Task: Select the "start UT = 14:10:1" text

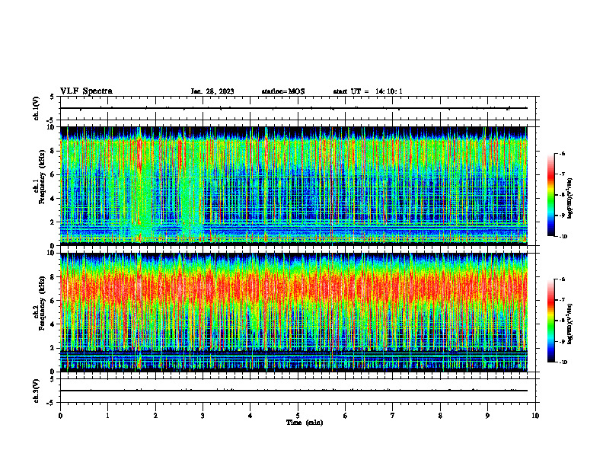Action: pyautogui.click(x=368, y=91)
